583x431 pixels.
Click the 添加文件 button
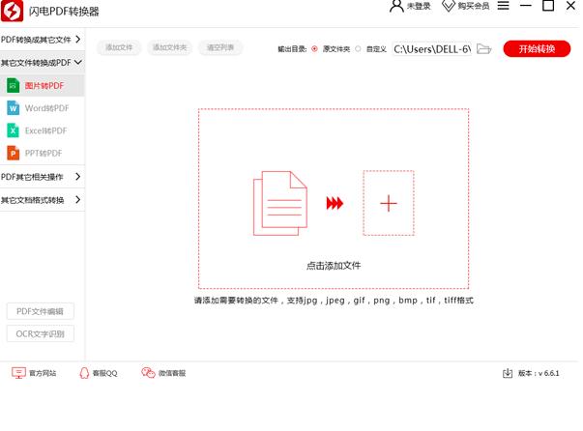point(119,47)
